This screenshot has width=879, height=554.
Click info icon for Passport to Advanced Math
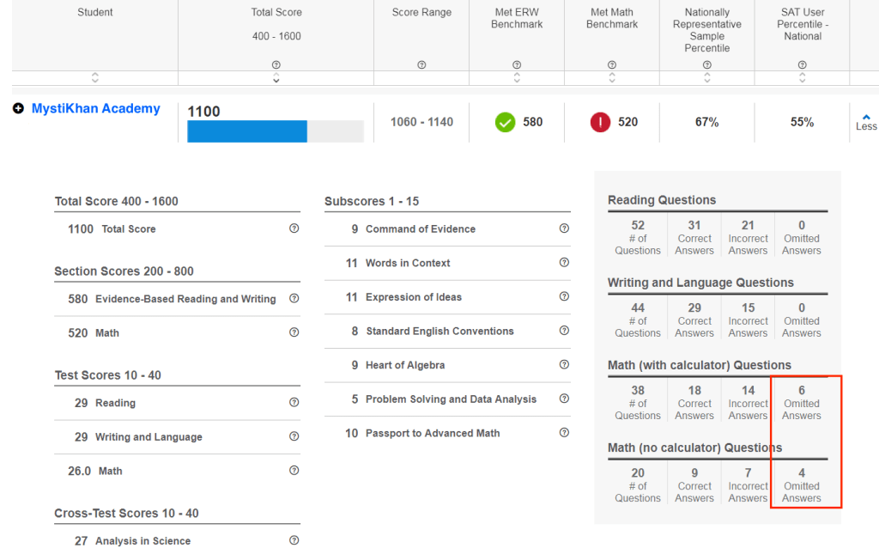coord(564,433)
